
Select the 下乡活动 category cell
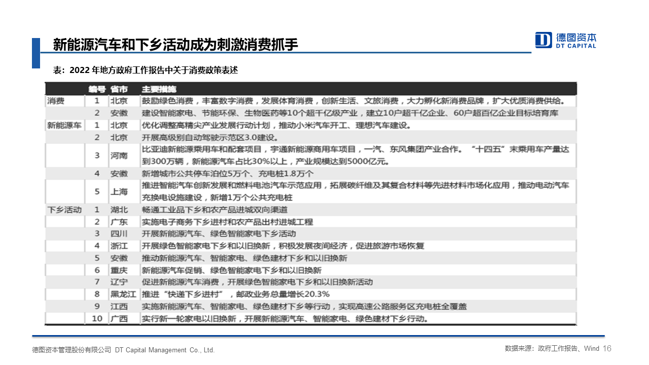[x=64, y=209]
